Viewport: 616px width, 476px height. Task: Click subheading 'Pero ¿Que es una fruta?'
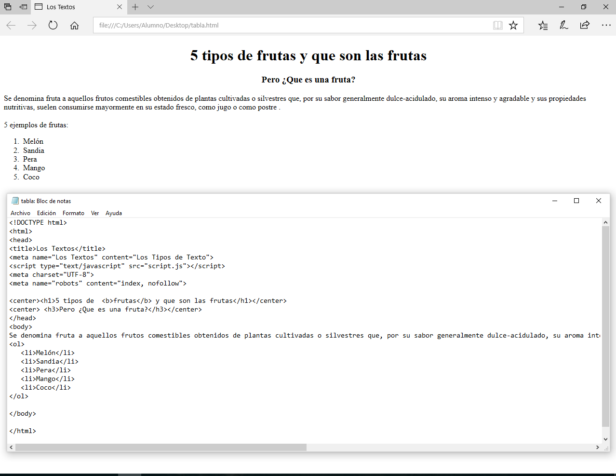click(308, 80)
